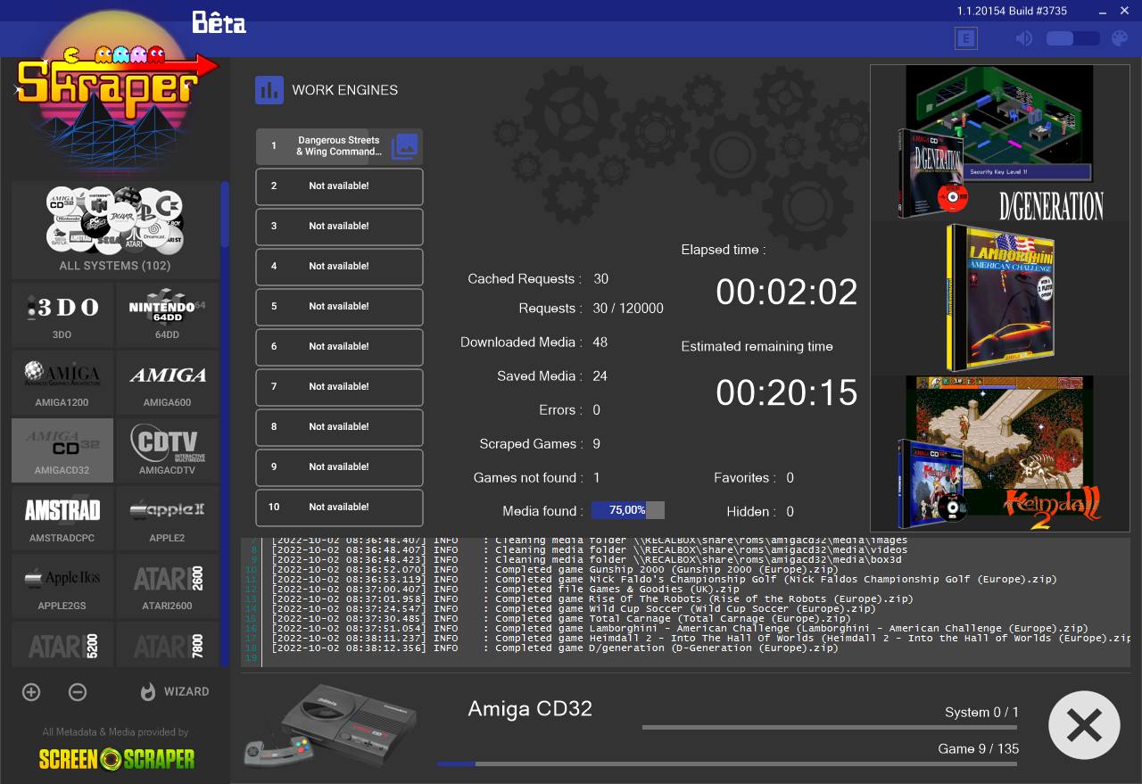Select the Nintendo 64DD system tile
The width and height of the screenshot is (1142, 784).
click(168, 315)
